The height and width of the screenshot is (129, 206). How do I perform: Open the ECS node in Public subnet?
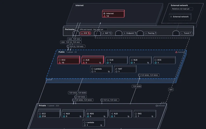[x=165, y=61]
